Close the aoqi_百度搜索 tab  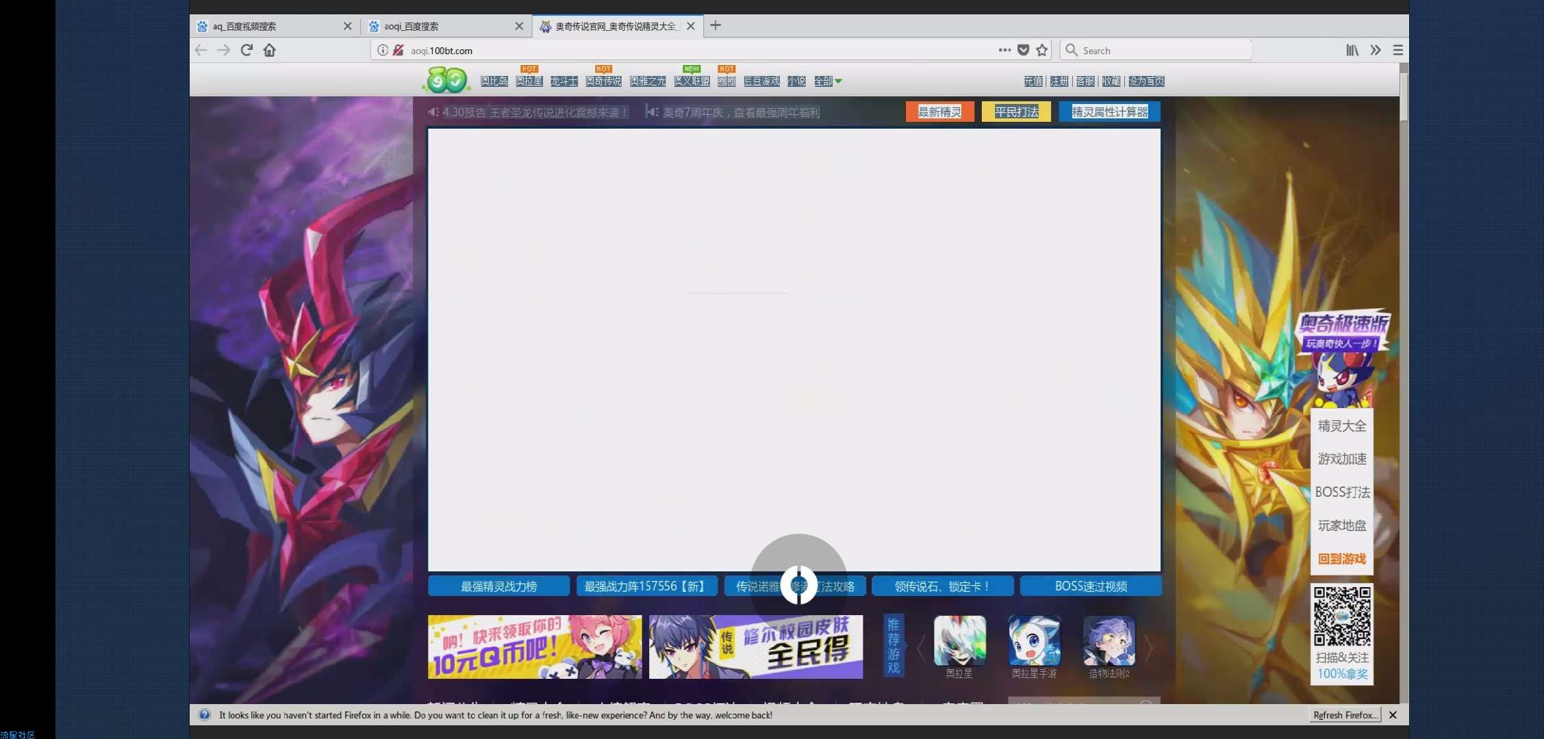(x=519, y=26)
